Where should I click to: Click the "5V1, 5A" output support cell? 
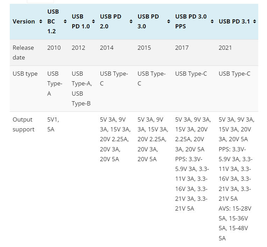pyautogui.click(x=53, y=125)
